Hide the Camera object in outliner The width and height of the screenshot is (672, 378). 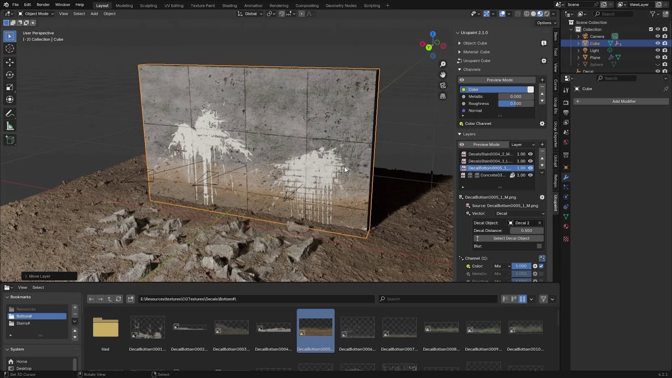coord(658,36)
